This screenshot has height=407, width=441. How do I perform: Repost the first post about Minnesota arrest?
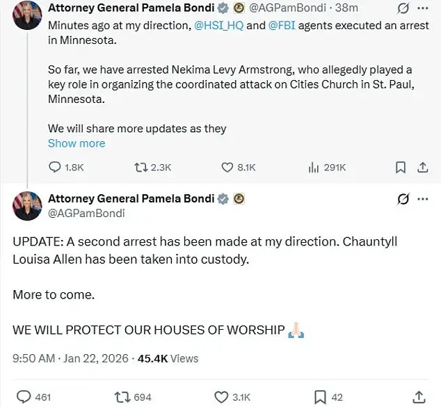pyautogui.click(x=141, y=167)
